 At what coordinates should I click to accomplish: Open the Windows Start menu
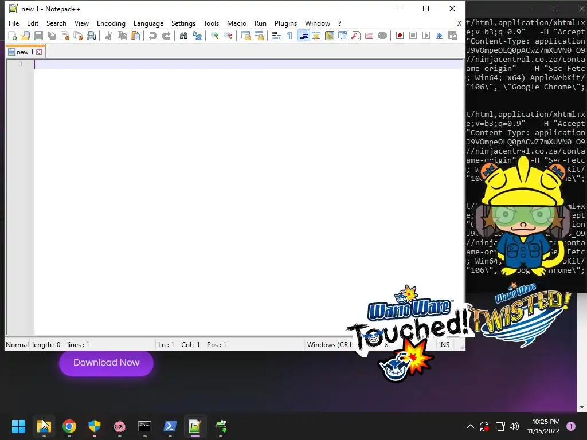coord(18,426)
